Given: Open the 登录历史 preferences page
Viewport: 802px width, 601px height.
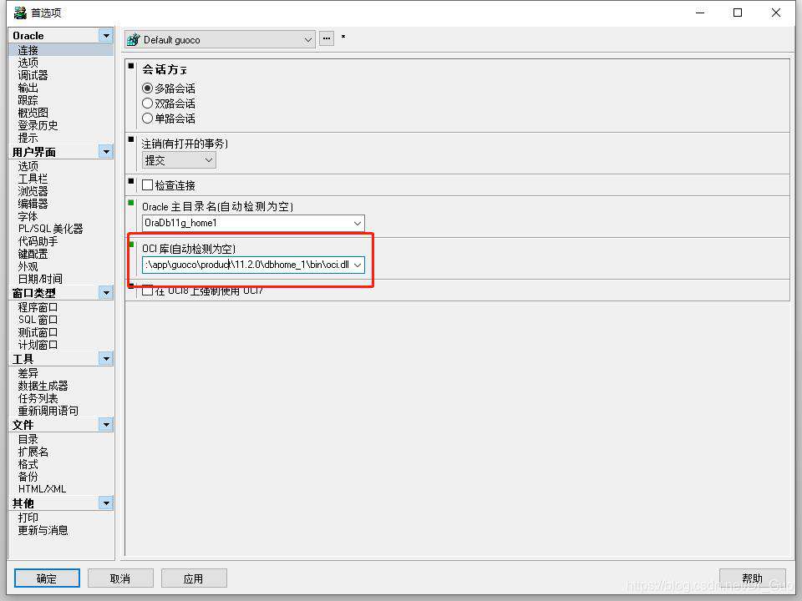Looking at the screenshot, I should pyautogui.click(x=38, y=125).
